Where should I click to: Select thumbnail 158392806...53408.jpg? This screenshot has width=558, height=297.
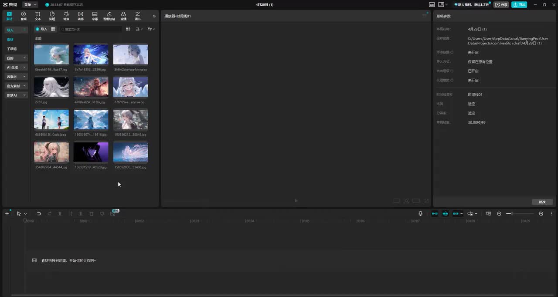pyautogui.click(x=130, y=152)
